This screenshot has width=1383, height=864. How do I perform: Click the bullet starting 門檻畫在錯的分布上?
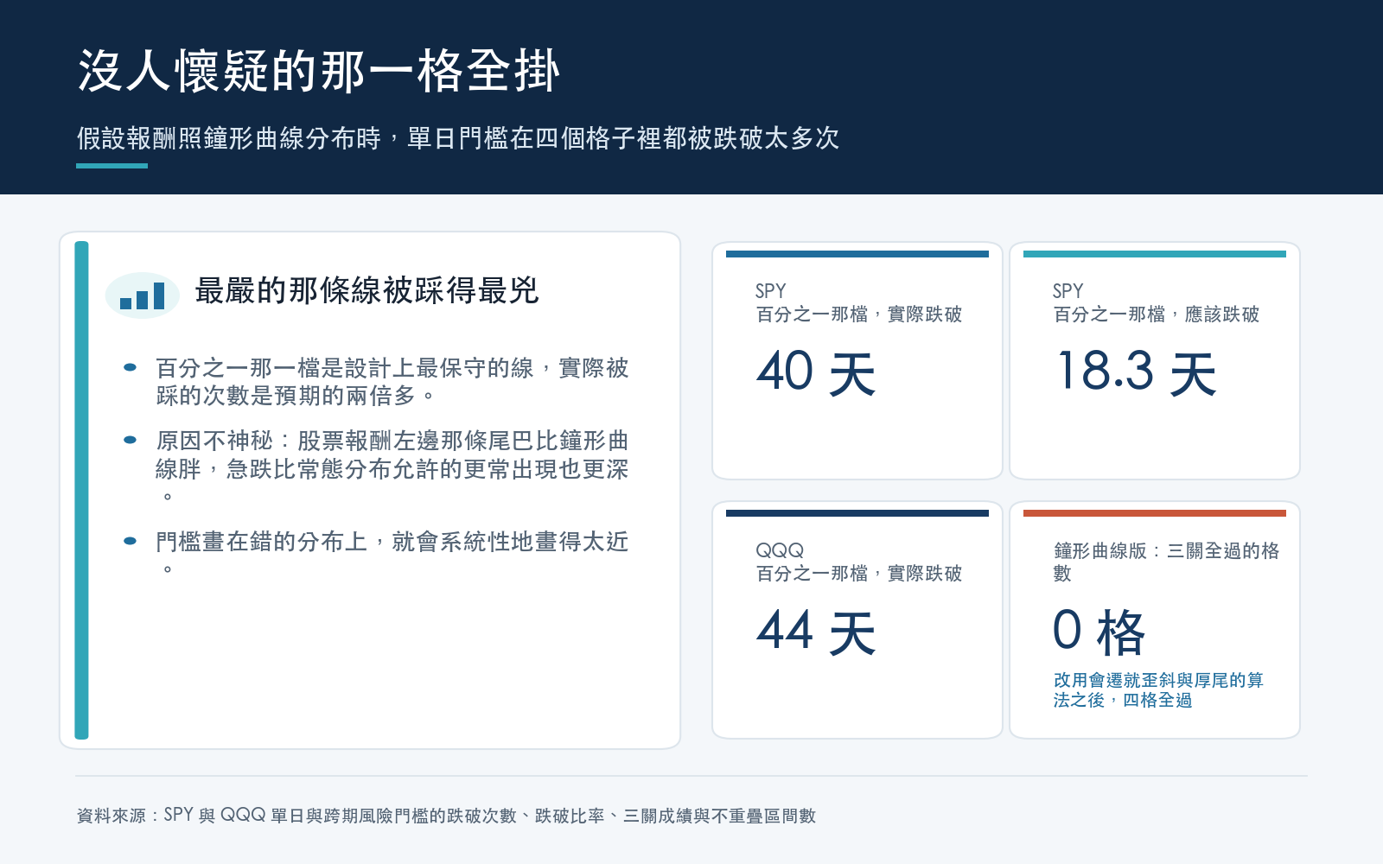tap(392, 555)
